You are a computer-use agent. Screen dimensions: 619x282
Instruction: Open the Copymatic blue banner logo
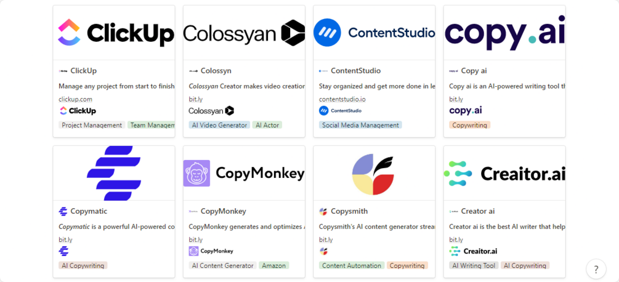pos(114,173)
